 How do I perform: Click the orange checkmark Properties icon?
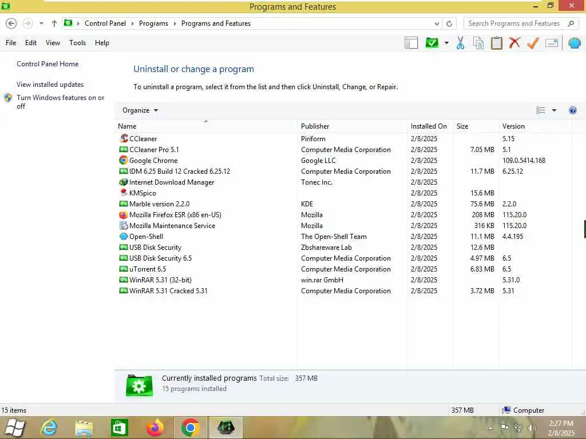click(x=533, y=43)
